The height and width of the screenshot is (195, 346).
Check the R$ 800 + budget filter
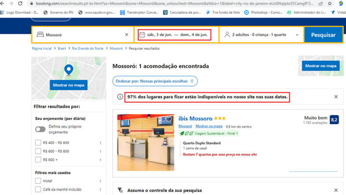(x=38, y=159)
